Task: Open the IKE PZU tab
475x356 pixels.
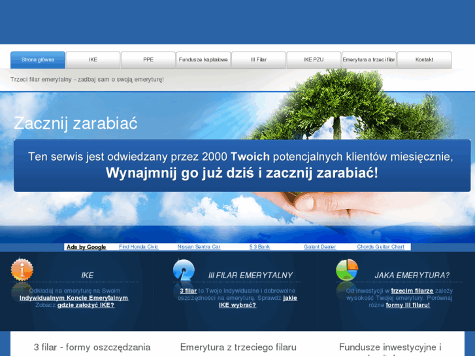Action: (314, 60)
